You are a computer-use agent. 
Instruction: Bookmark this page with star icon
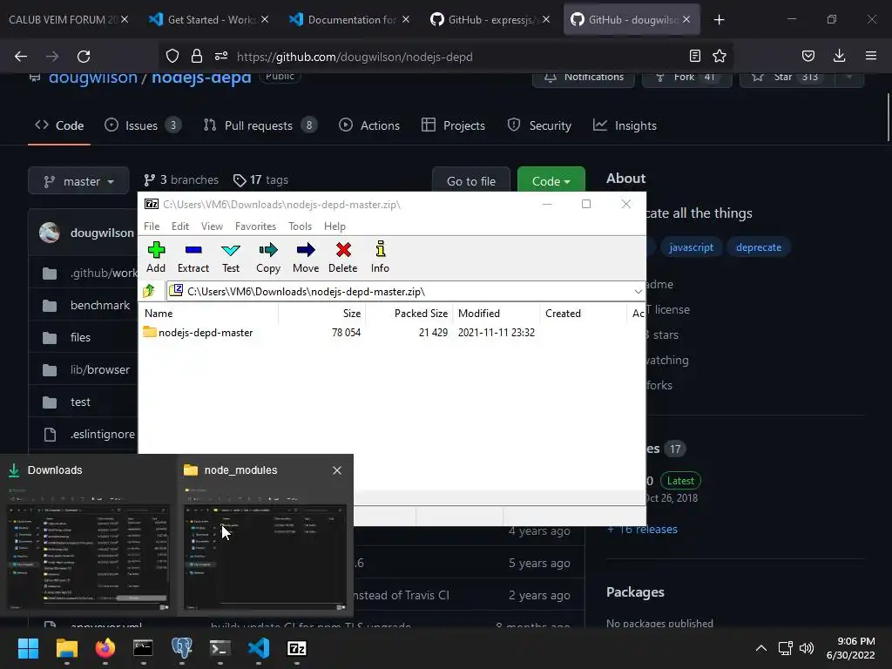[x=719, y=57]
